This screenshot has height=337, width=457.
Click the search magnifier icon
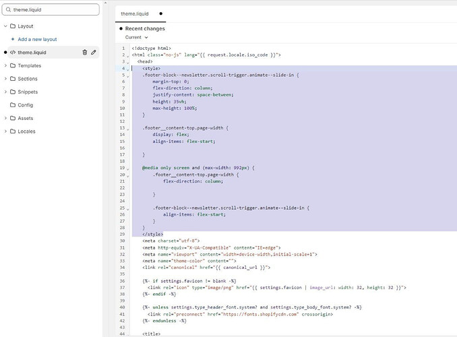(9, 9)
